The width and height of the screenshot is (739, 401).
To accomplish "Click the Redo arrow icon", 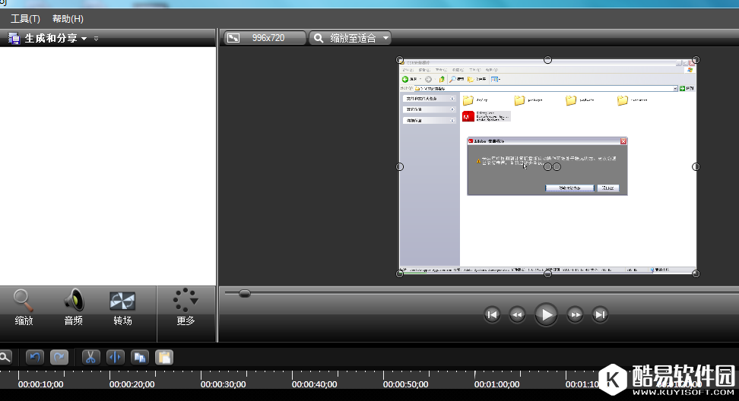I will (x=59, y=357).
